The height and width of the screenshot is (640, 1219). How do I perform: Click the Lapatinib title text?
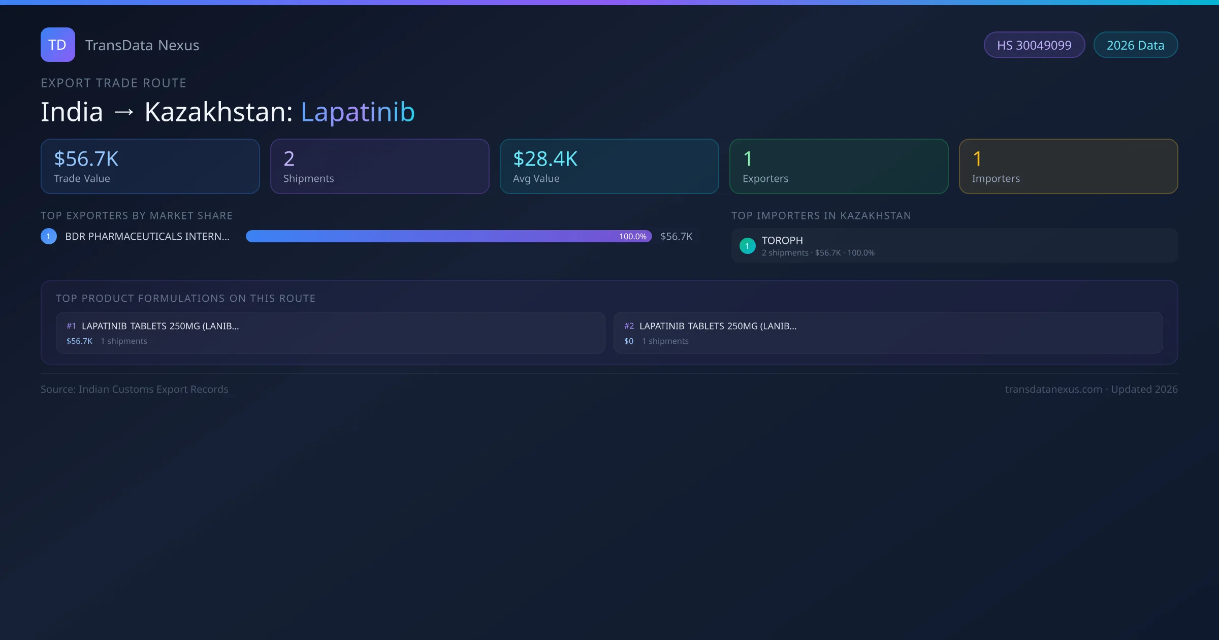click(x=358, y=112)
